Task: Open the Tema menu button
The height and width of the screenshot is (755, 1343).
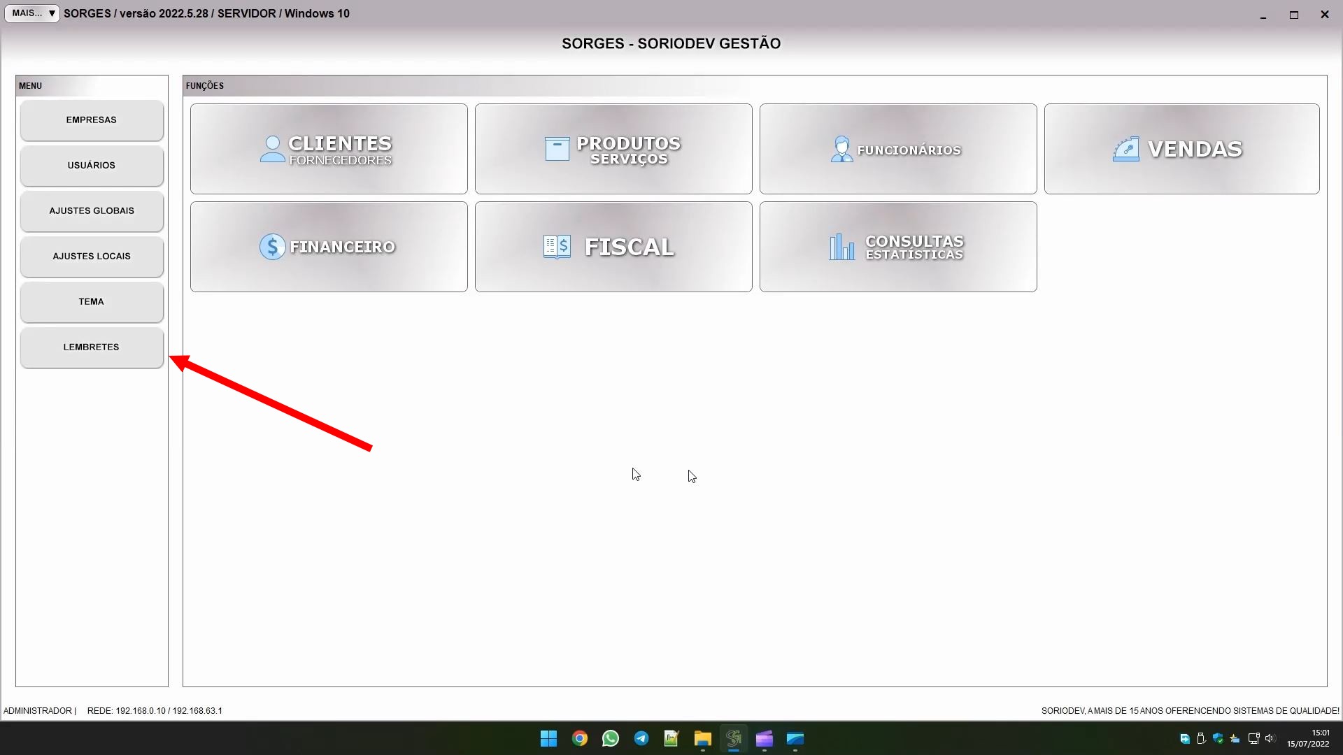Action: [x=92, y=302]
